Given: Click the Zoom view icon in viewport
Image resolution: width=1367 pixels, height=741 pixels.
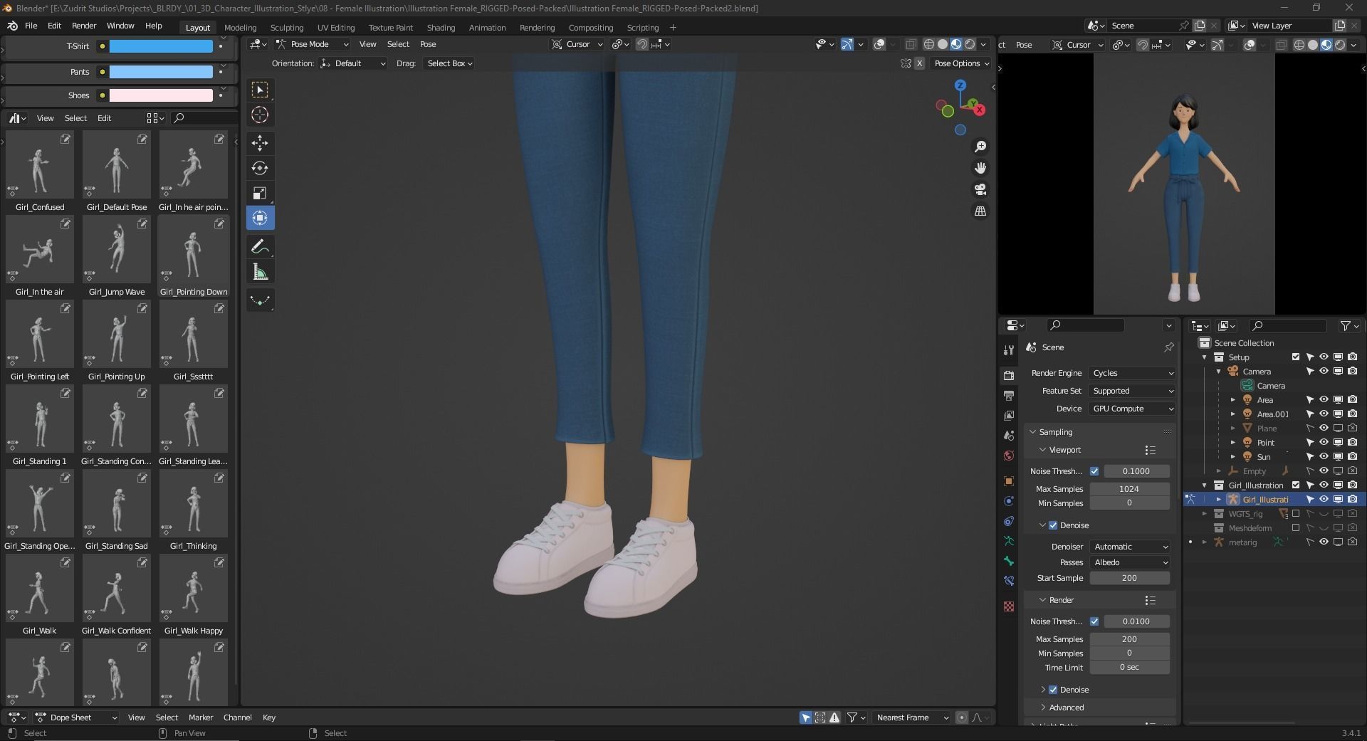Looking at the screenshot, I should point(980,147).
